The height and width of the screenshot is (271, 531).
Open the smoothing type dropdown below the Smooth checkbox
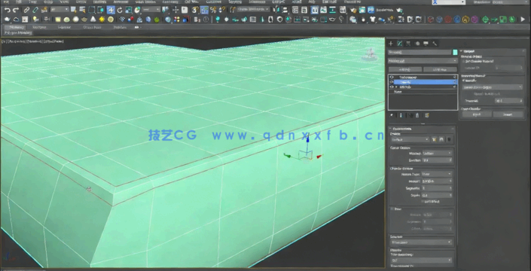click(x=493, y=87)
